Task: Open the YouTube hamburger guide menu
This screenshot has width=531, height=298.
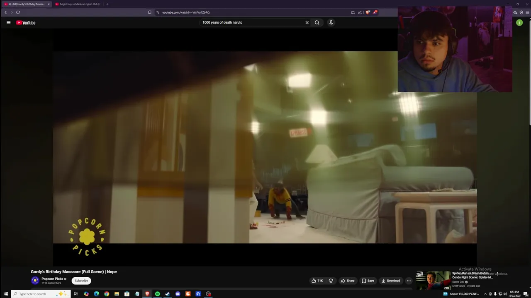Action: coord(8,23)
